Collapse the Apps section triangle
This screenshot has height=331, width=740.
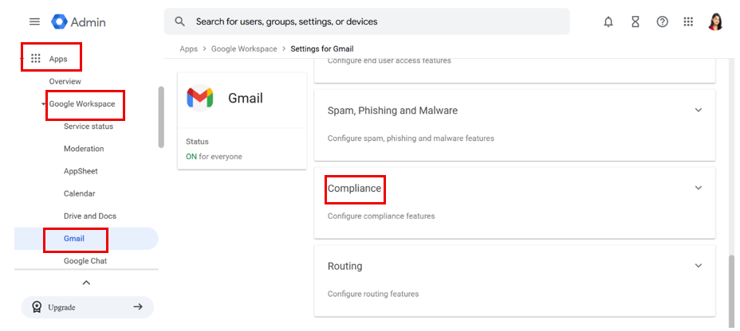[x=22, y=59]
